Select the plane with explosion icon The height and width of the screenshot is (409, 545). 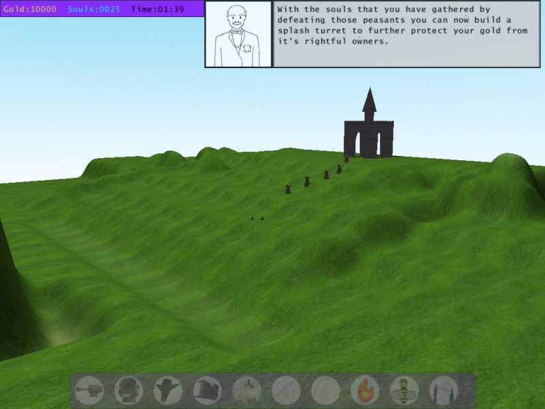pyautogui.click(x=247, y=390)
